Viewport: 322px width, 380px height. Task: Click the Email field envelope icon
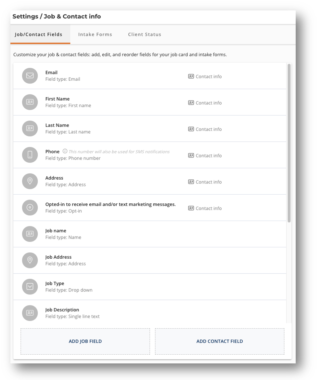point(30,76)
